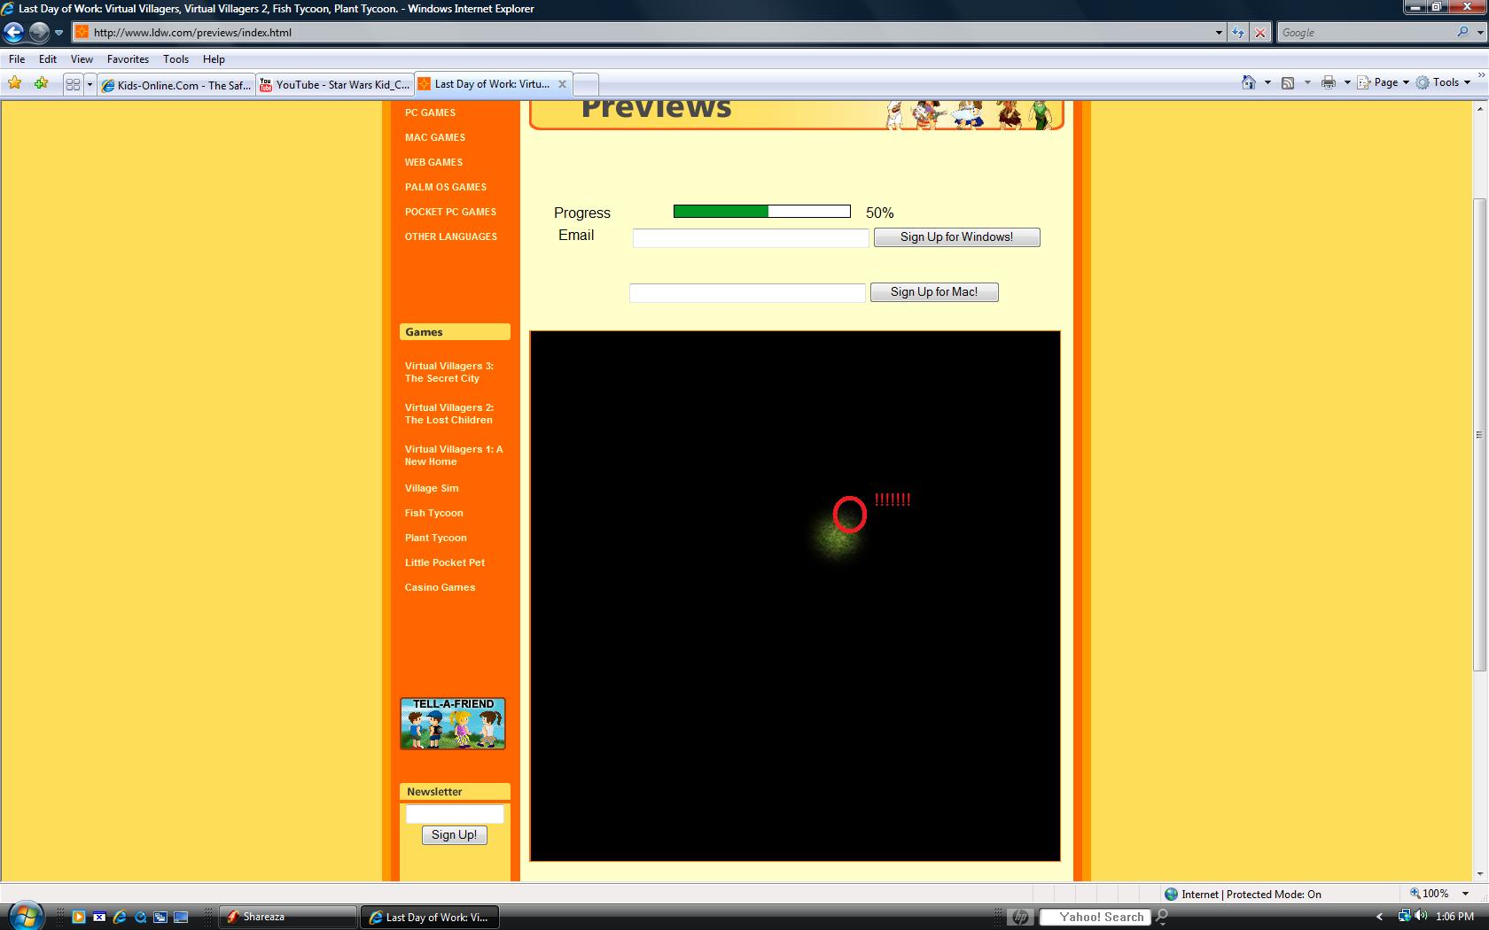Viewport: 1489px width, 930px height.
Task: Switch to YouTube Star Wars Kid tab
Action: tap(334, 85)
